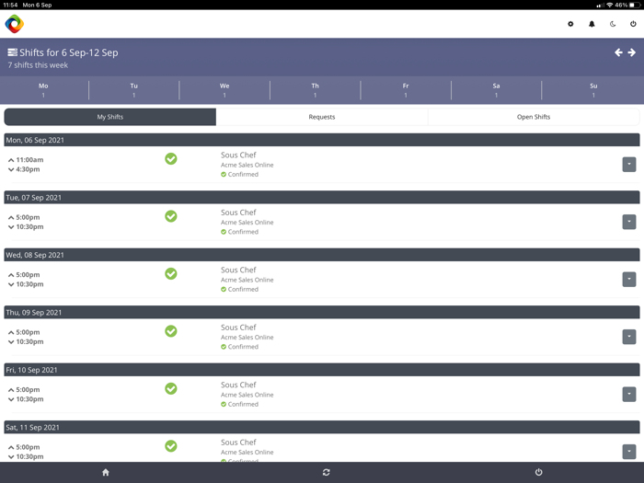
Task: Open dropdown for Tue 07 Sep shift
Action: point(628,222)
